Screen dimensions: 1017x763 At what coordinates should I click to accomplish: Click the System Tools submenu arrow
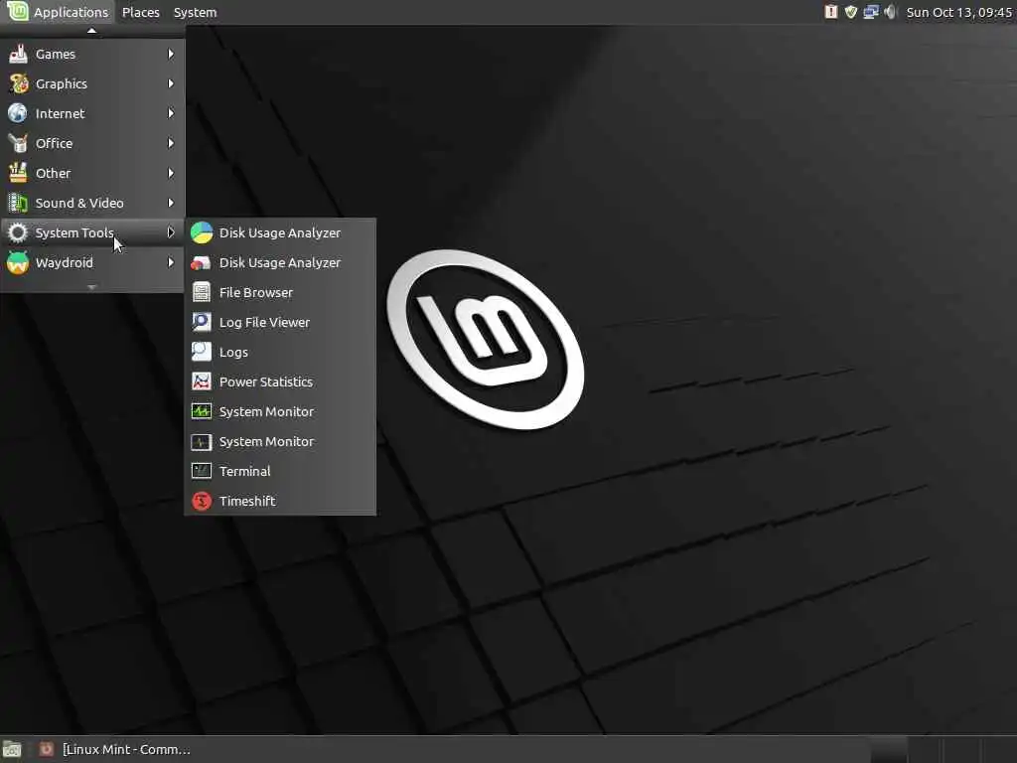171,232
